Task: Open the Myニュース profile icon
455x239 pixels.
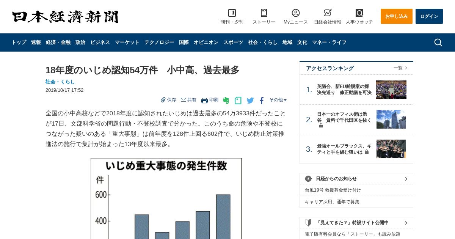Action: (296, 13)
